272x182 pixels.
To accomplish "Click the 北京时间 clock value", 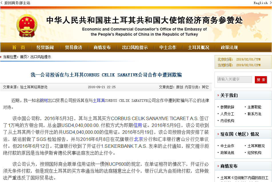I will (248, 59).
